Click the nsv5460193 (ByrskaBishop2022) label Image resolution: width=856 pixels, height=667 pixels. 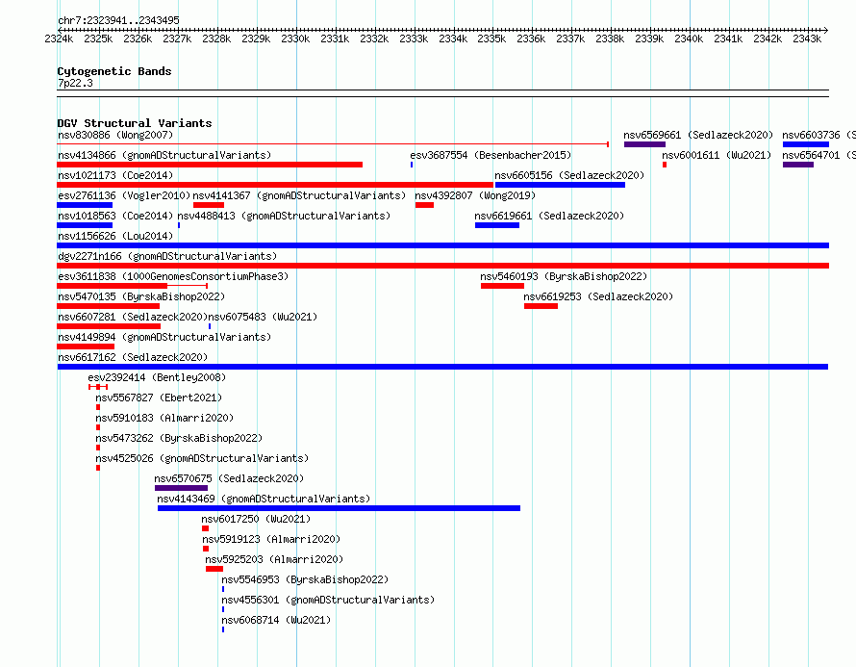click(564, 276)
